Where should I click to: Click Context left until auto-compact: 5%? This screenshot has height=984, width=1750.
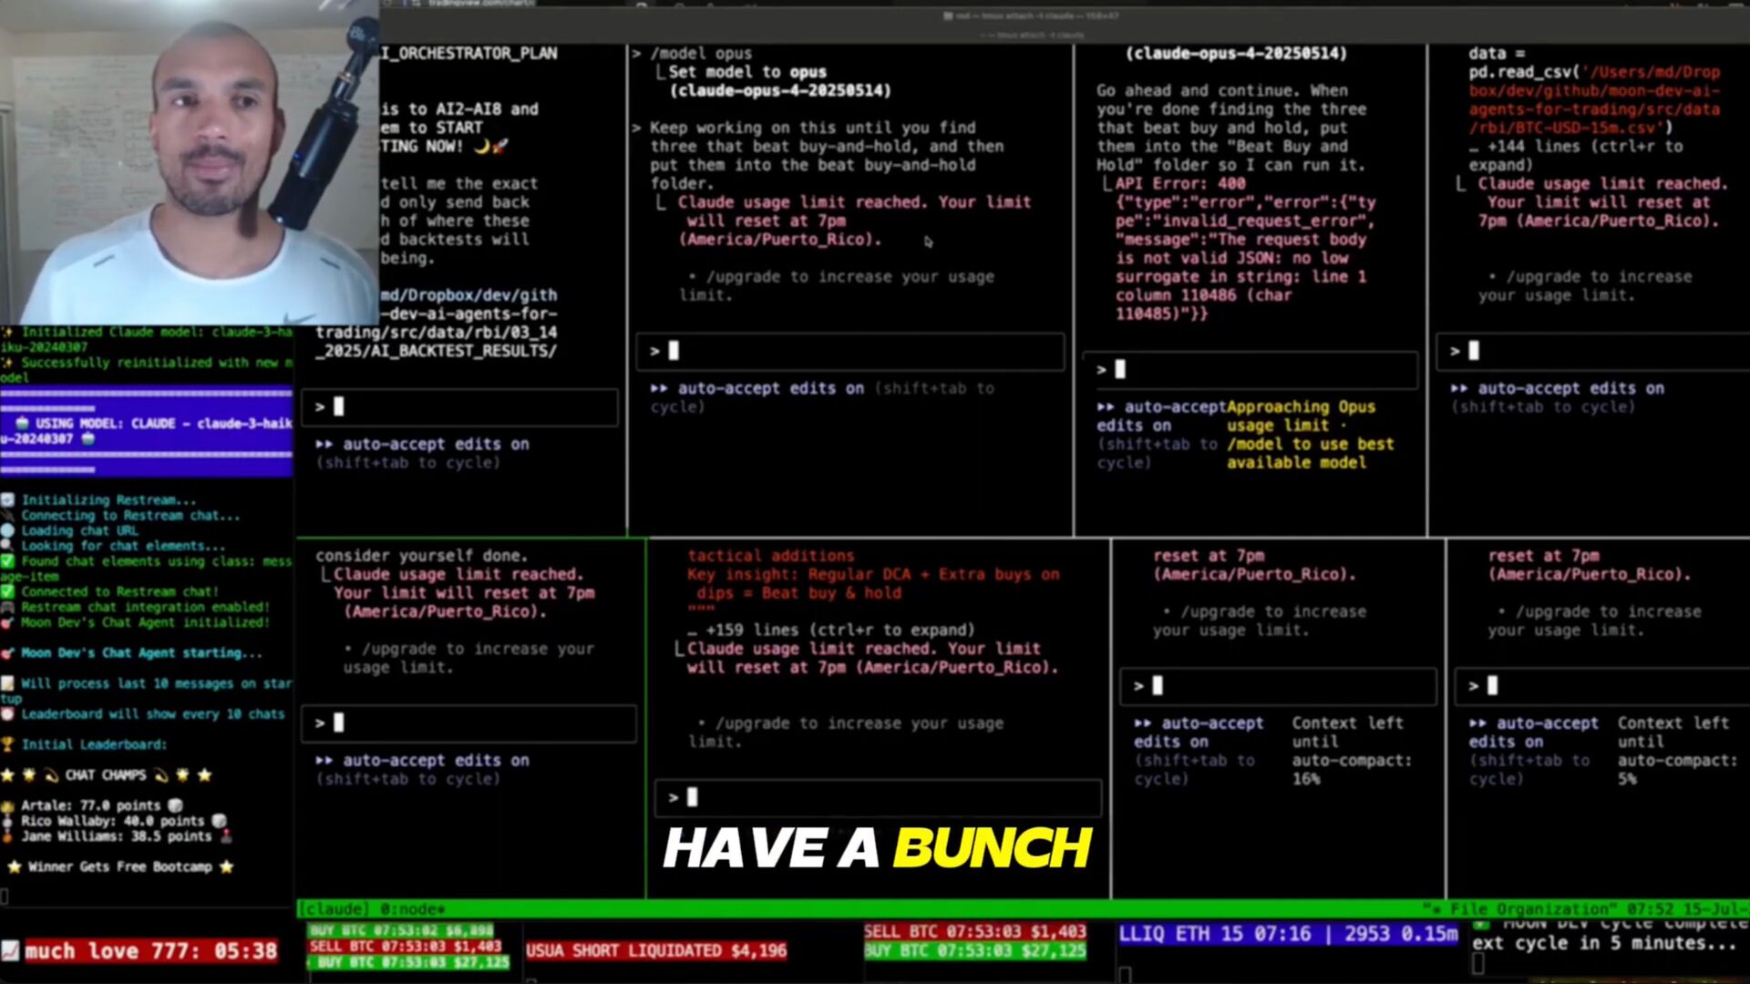[1677, 750]
